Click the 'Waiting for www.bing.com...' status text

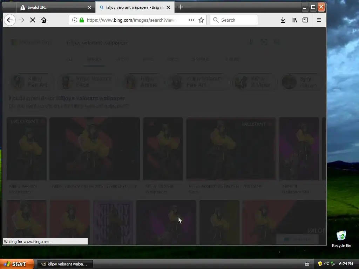click(x=28, y=242)
